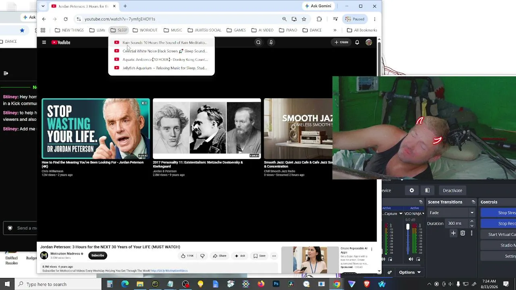Open the Nietzsche Dostoevsky Kierkegaard video thumbnail
The height and width of the screenshot is (290, 516).
pos(207,129)
